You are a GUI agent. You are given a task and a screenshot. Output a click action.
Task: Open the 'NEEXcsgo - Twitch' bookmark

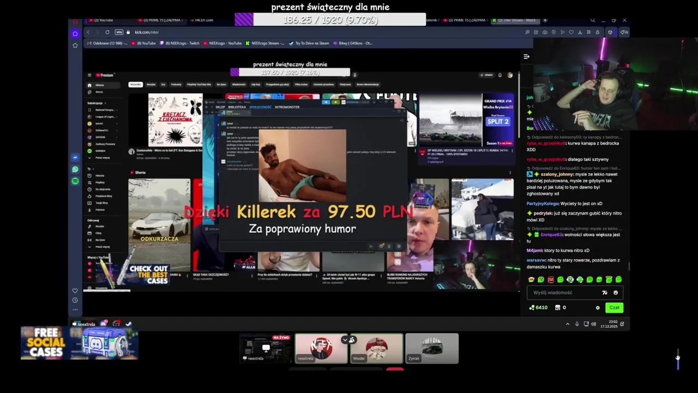point(179,43)
